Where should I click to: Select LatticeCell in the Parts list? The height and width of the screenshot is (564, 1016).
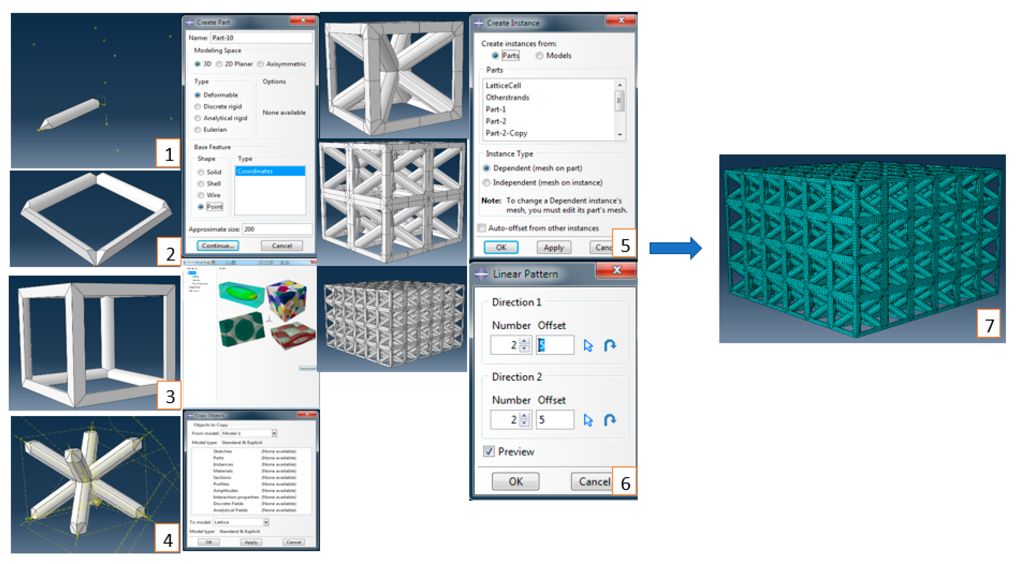tap(503, 86)
